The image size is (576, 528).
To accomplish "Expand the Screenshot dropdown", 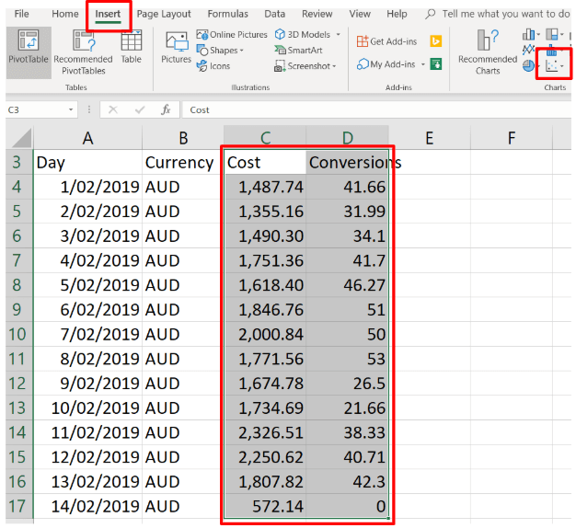I will coord(305,66).
